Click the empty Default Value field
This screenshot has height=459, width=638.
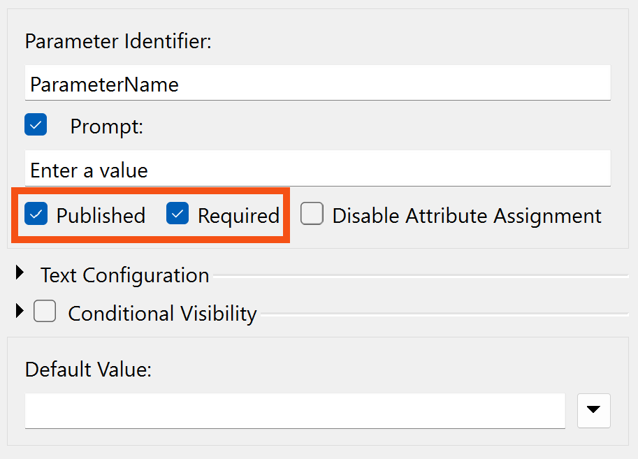click(x=293, y=411)
